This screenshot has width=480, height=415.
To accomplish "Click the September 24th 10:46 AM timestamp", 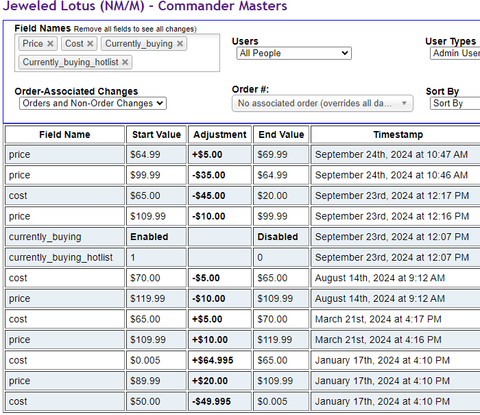I will pyautogui.click(x=396, y=175).
